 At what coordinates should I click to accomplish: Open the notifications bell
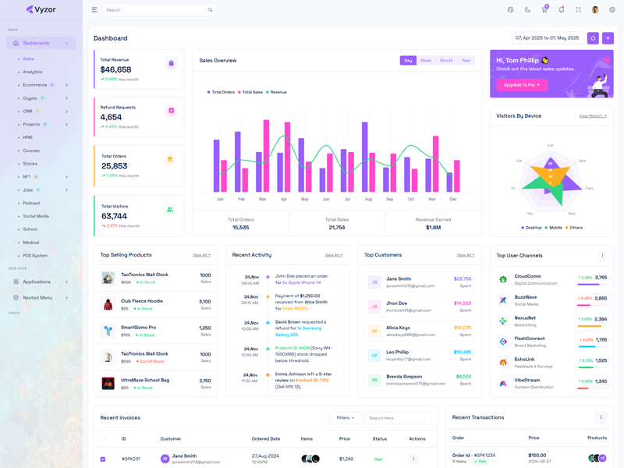561,10
